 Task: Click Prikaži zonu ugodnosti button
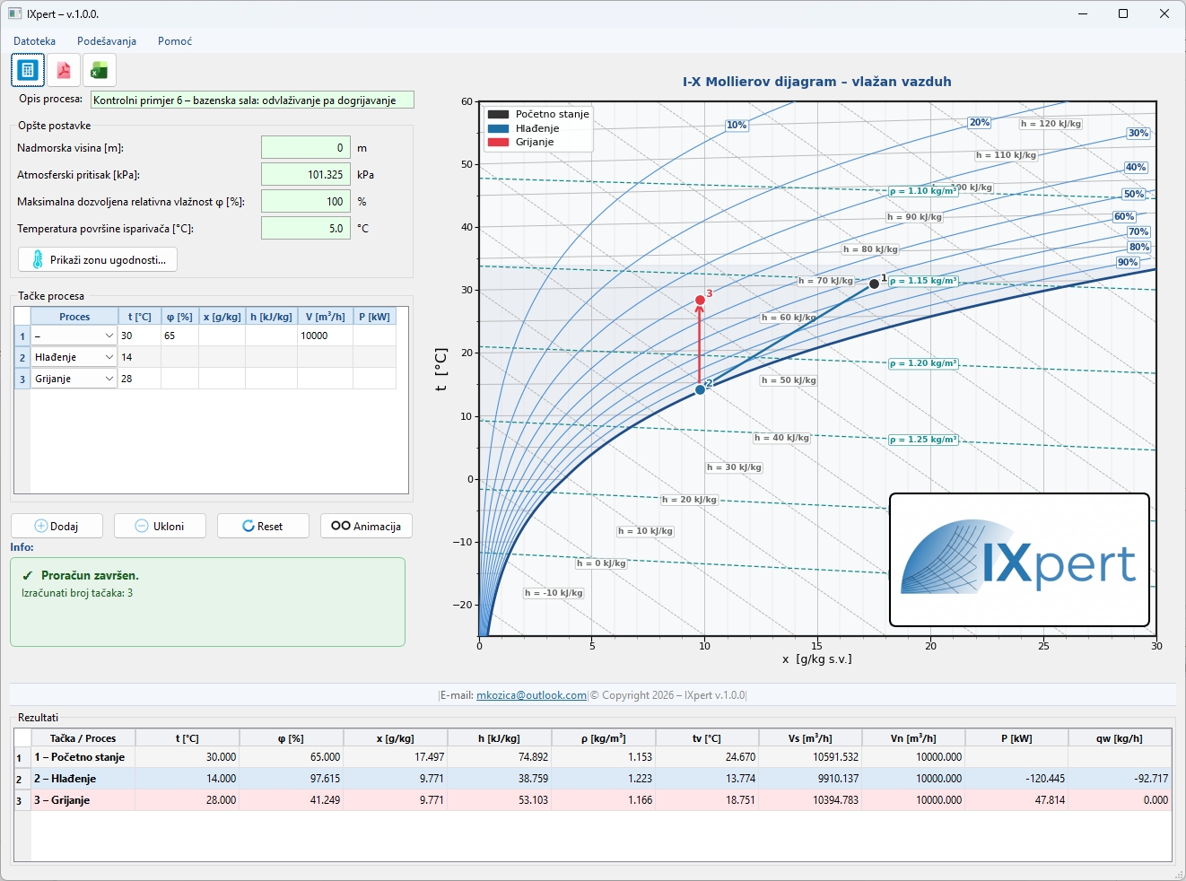[98, 259]
